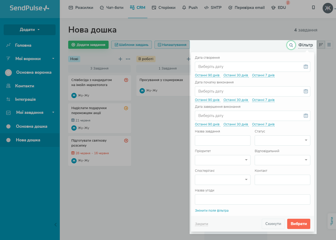Open Перевірка email tab

tap(246, 8)
